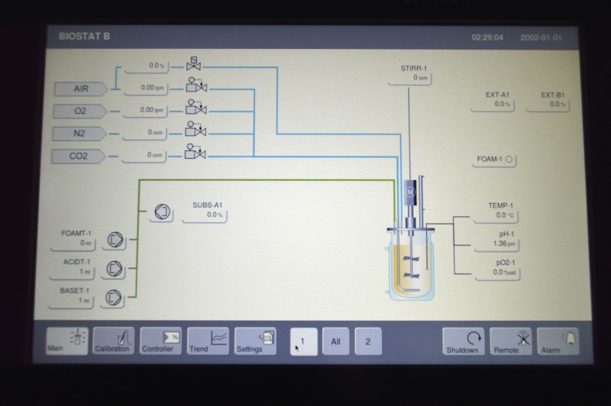The width and height of the screenshot is (611, 406).
Task: Open the Trend display
Action: click(208, 341)
